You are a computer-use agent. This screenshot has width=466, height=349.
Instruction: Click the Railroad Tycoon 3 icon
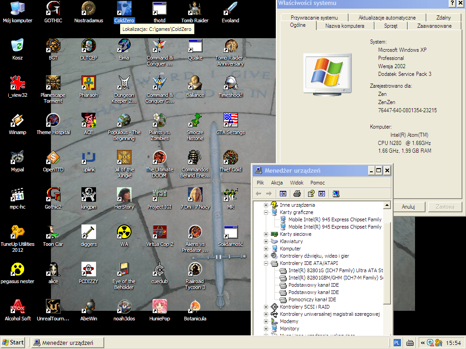point(195,276)
